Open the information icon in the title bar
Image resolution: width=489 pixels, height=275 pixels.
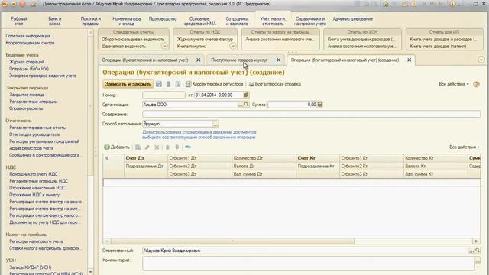point(453,4)
